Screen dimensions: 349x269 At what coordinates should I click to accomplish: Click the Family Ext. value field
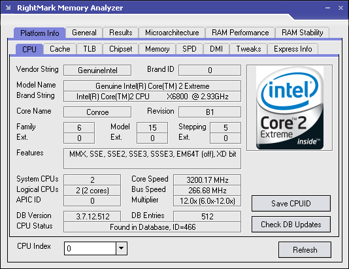(79, 138)
